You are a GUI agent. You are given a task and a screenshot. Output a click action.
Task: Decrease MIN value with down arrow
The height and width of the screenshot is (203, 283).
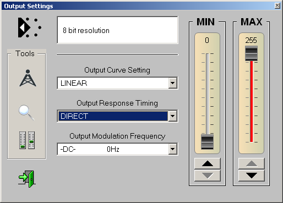click(x=208, y=175)
